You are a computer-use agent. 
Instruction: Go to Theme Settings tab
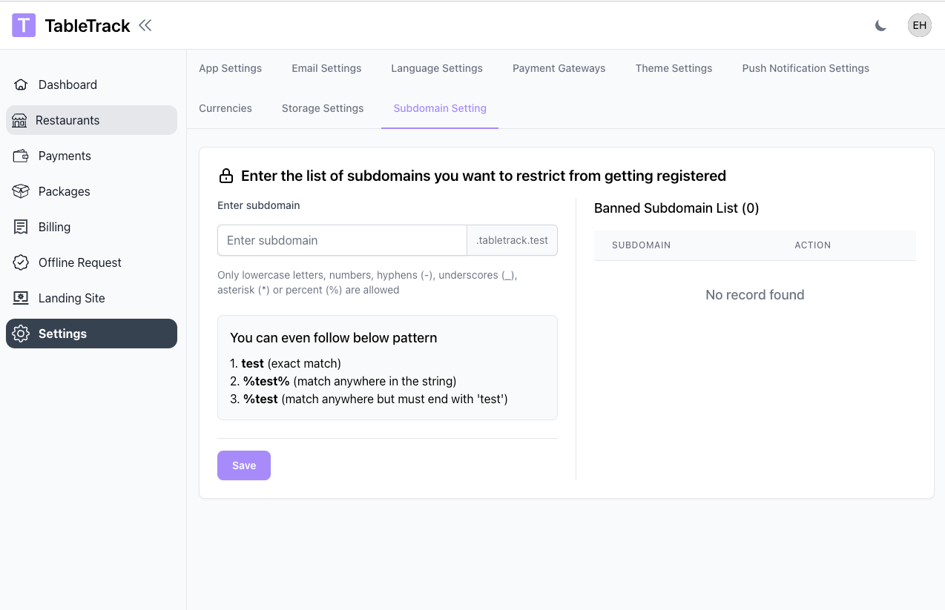click(674, 68)
